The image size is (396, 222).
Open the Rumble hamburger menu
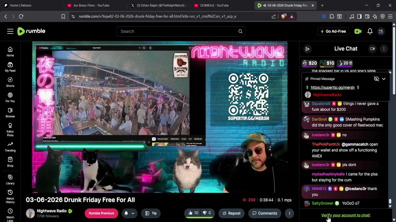click(10, 31)
